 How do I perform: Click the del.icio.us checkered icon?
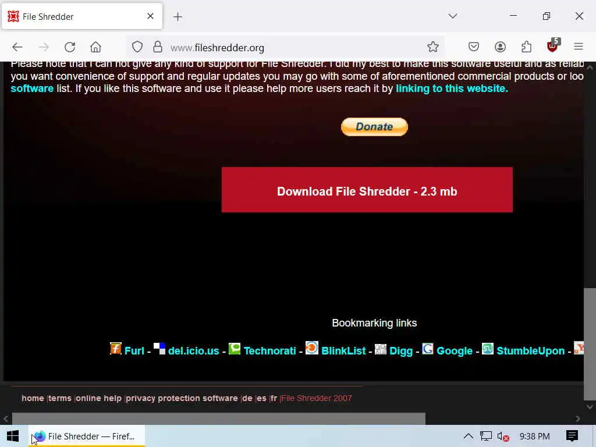click(x=159, y=349)
